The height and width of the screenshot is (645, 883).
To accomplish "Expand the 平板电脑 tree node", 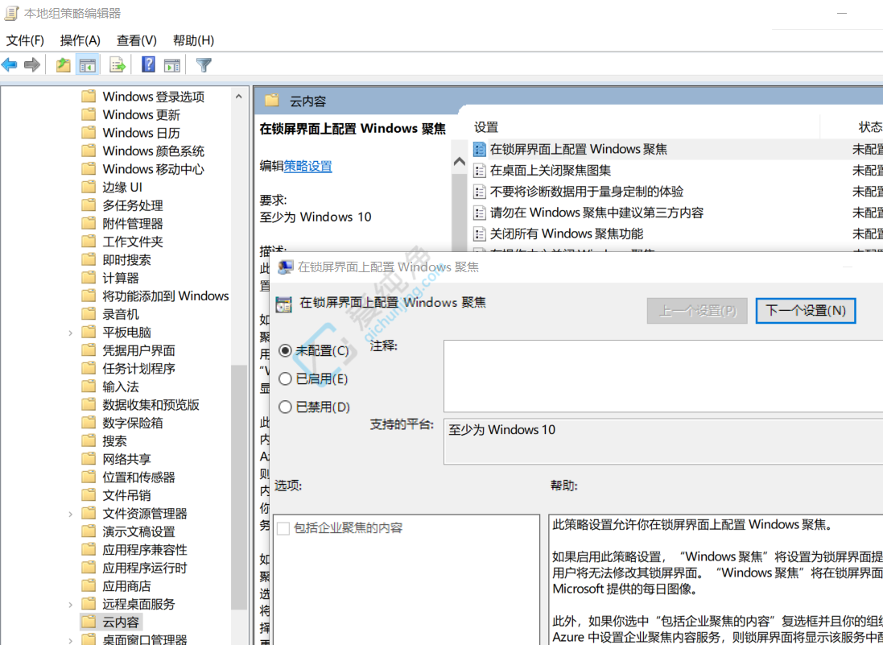I will pos(70,333).
